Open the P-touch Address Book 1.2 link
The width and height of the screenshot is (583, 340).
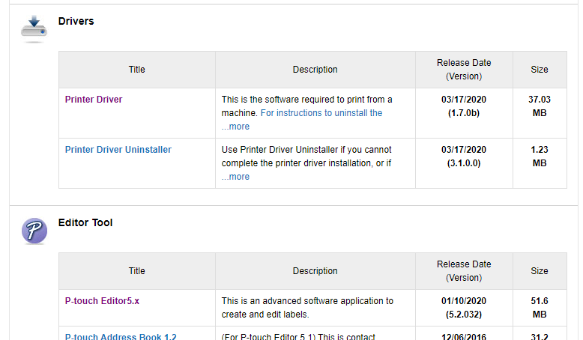coord(121,336)
